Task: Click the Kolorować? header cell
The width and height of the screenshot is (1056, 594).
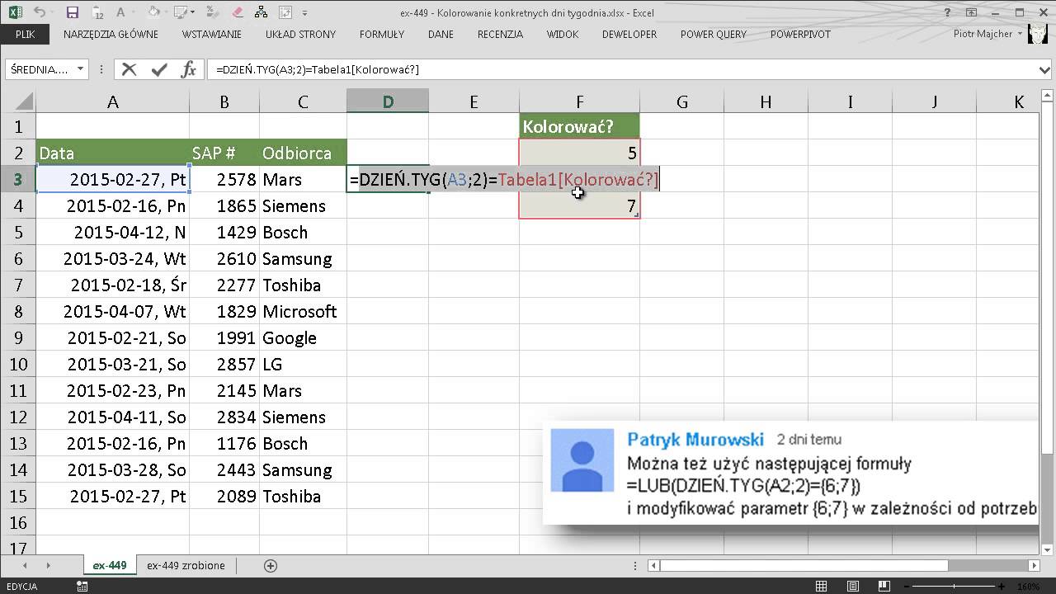Action: (x=579, y=127)
